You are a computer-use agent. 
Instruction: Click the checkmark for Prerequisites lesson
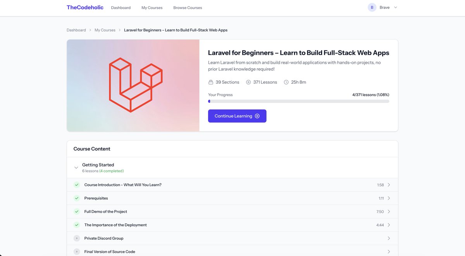77,198
